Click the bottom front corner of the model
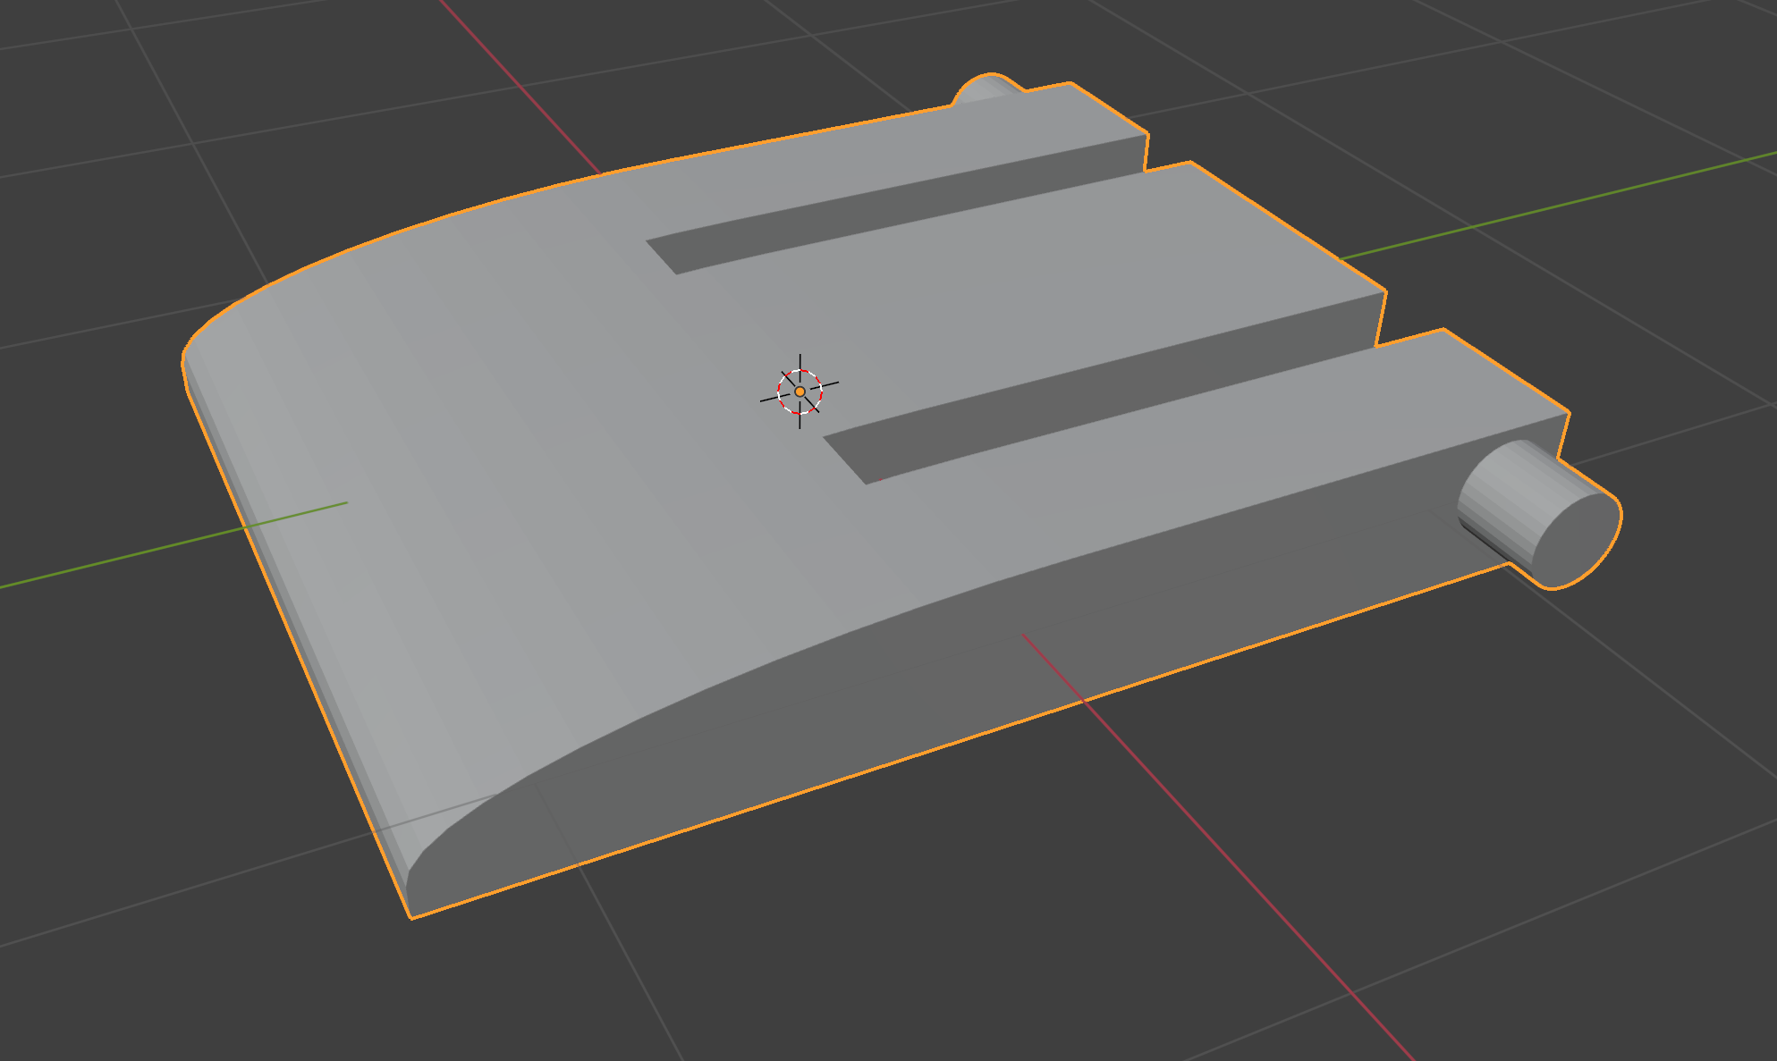Image resolution: width=1777 pixels, height=1061 pixels. tap(412, 916)
